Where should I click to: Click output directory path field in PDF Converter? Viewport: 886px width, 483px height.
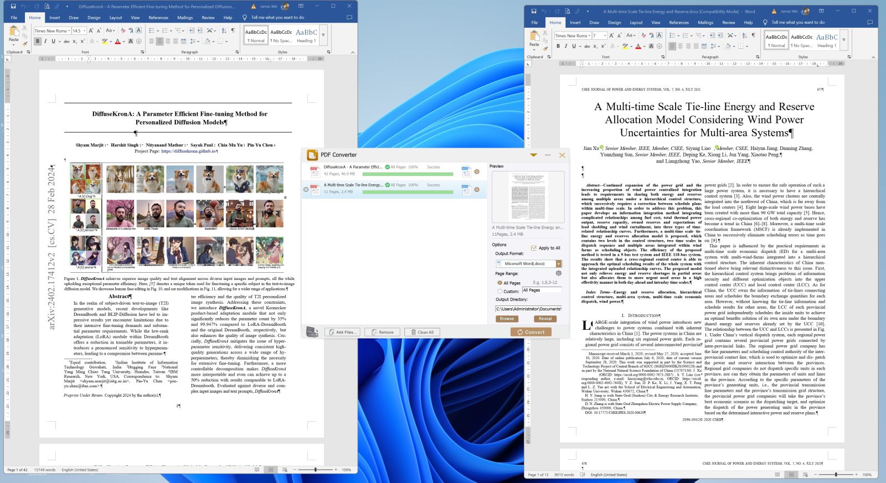[528, 309]
